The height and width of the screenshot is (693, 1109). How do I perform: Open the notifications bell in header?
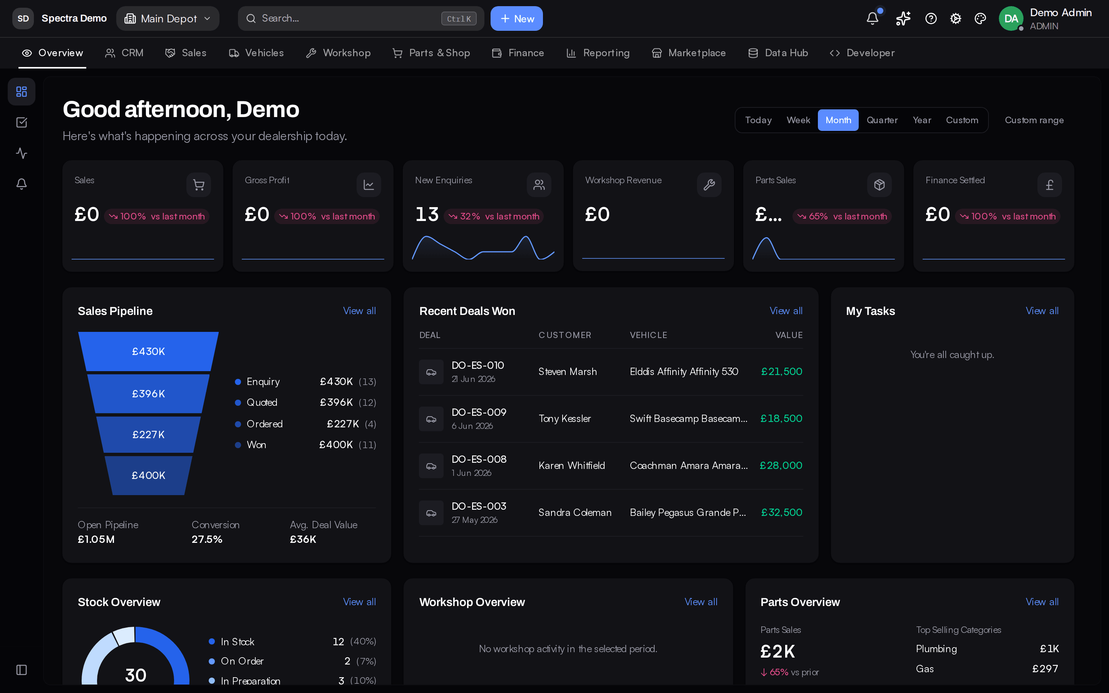[873, 18]
